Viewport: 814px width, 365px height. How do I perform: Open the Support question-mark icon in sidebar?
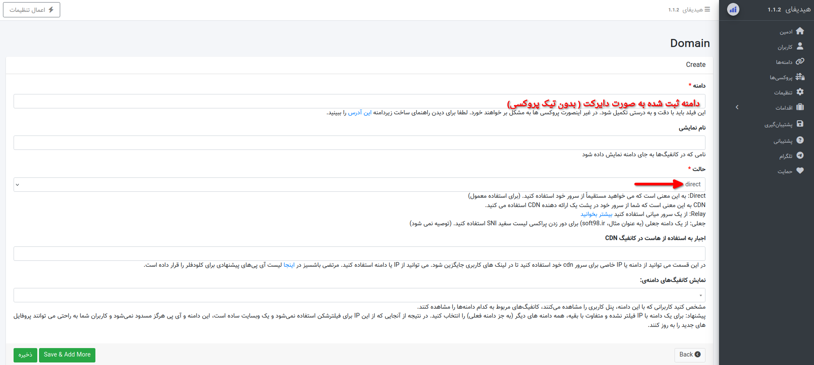tap(800, 140)
